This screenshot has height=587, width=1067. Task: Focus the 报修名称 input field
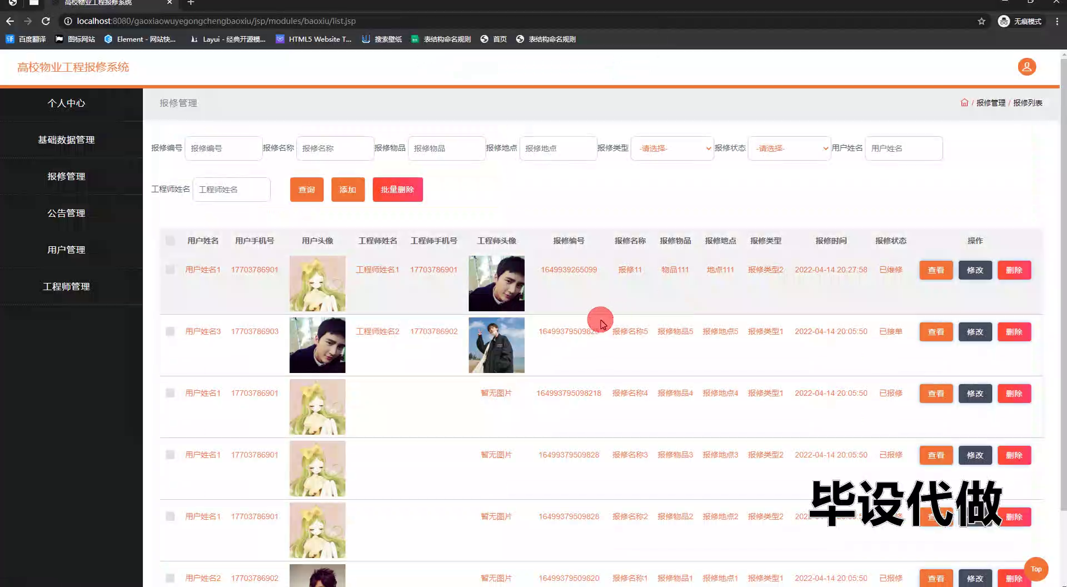click(x=335, y=148)
